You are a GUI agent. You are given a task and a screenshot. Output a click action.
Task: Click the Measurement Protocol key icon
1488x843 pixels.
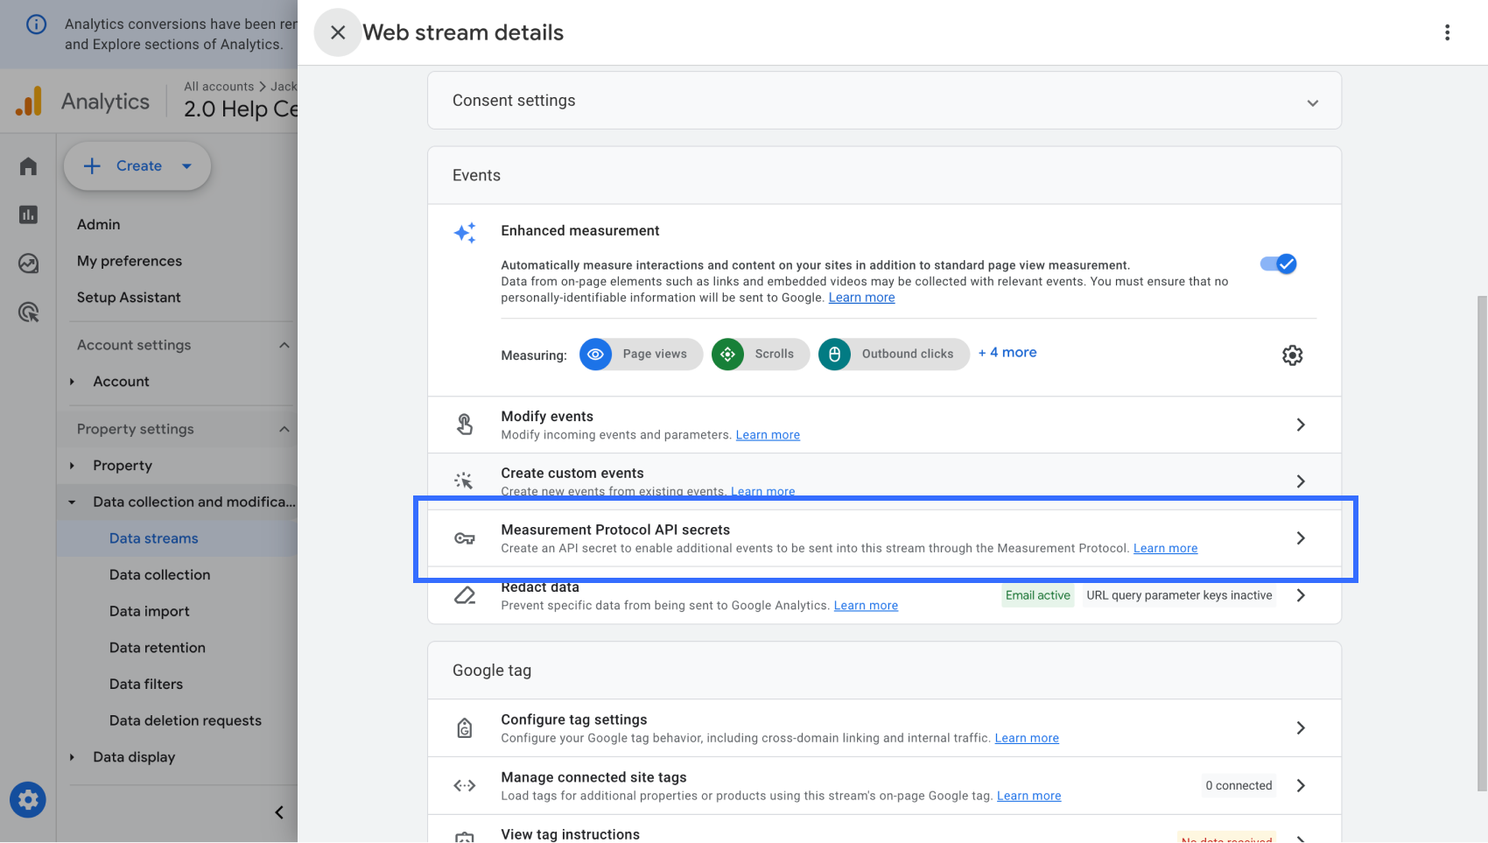click(465, 538)
